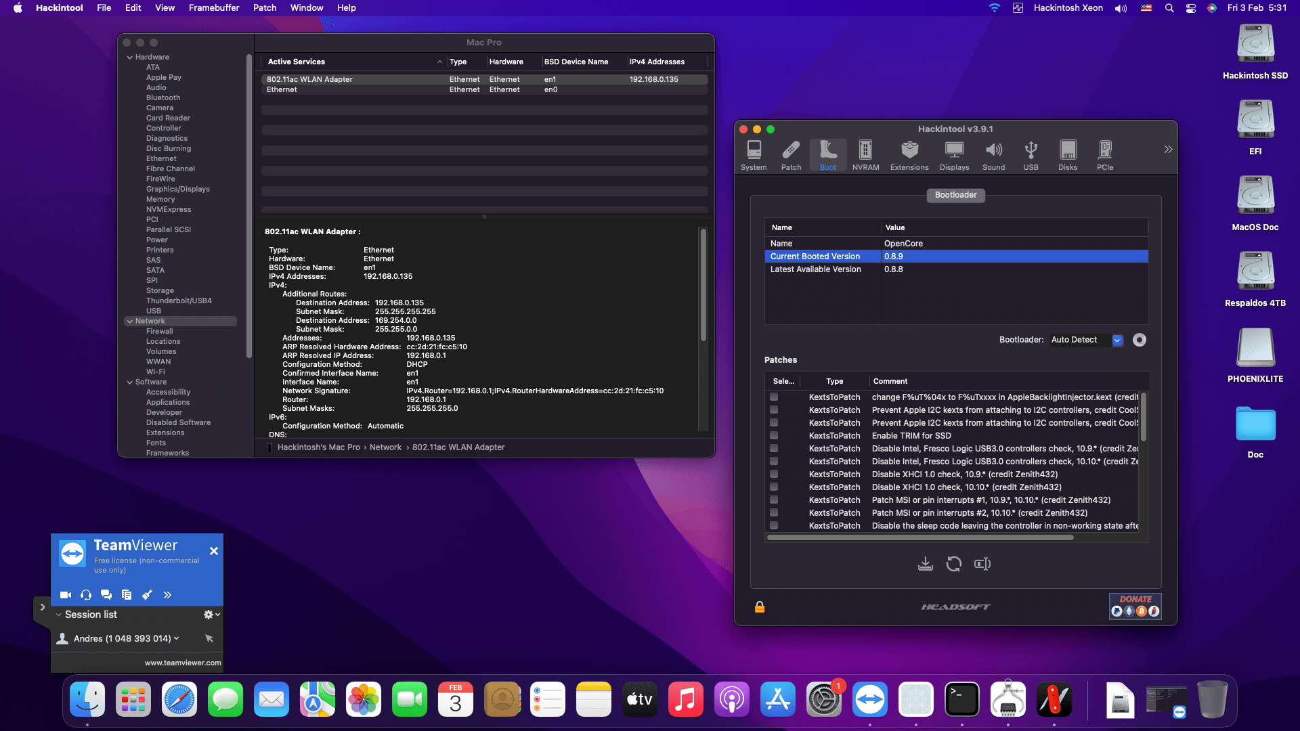Open the Framebuffer menu in menu bar
The width and height of the screenshot is (1300, 731).
214,7
